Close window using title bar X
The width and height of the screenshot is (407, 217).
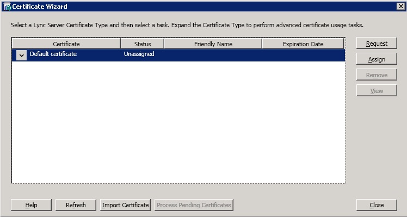[x=400, y=7]
